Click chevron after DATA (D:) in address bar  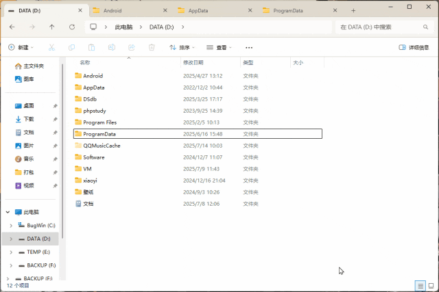183,27
